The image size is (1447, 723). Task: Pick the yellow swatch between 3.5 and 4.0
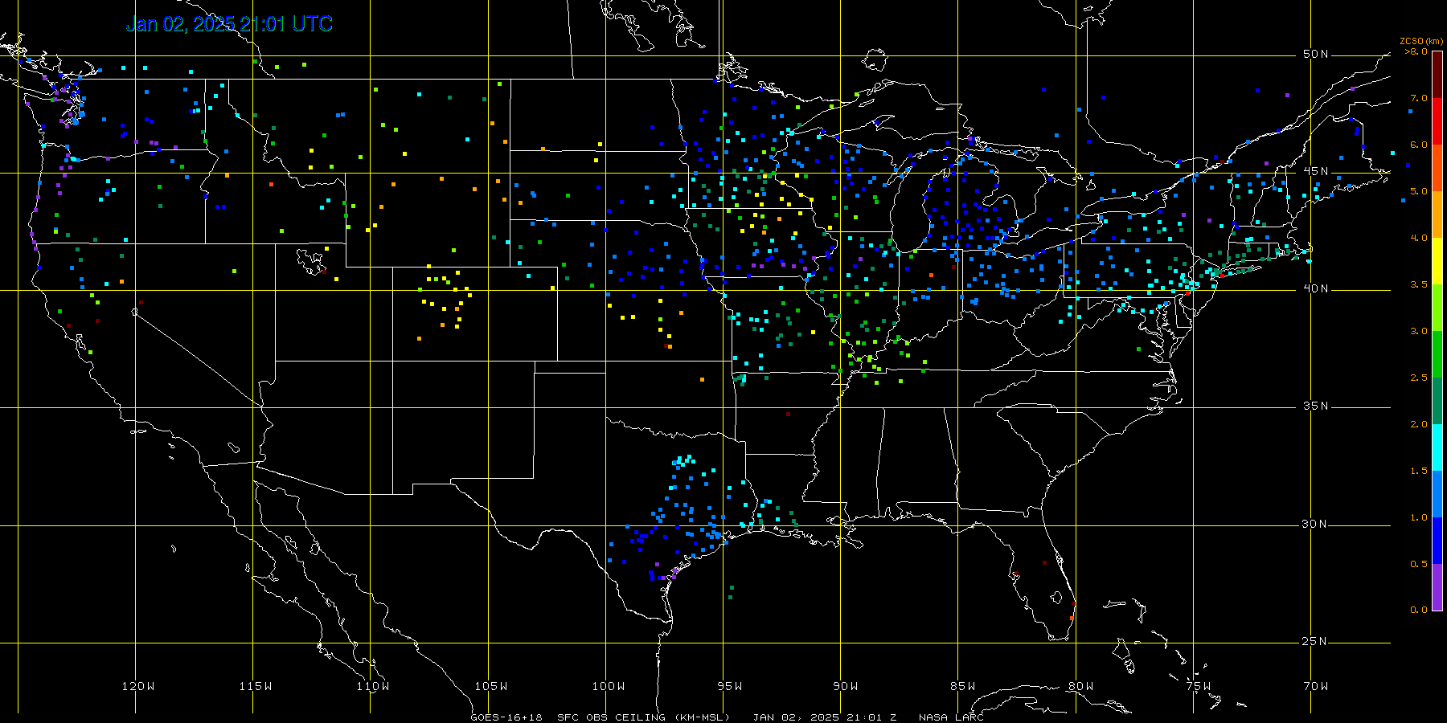1437,261
